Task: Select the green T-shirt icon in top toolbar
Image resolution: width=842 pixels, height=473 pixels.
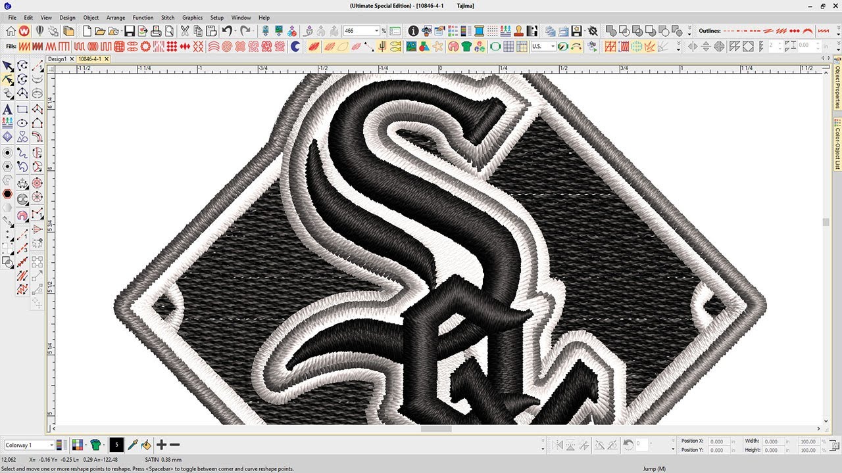Action: (x=467, y=46)
